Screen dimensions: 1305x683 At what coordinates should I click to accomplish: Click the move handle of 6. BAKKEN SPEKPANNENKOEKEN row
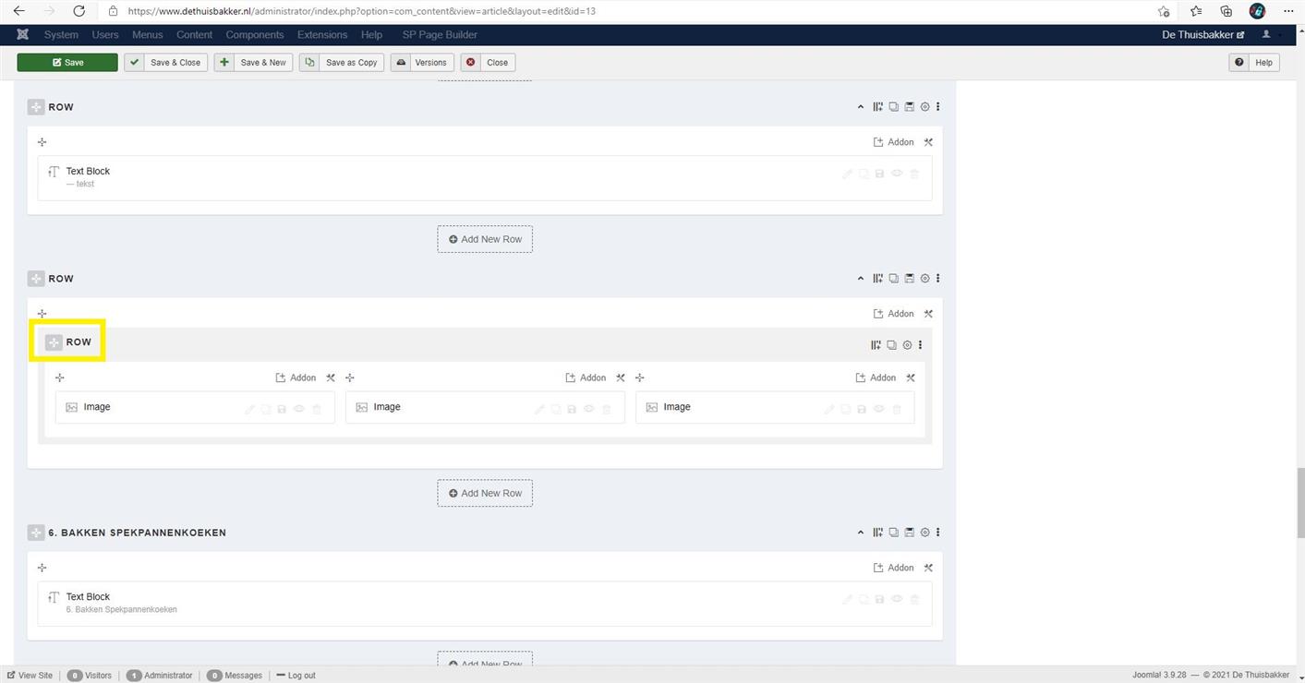click(36, 533)
